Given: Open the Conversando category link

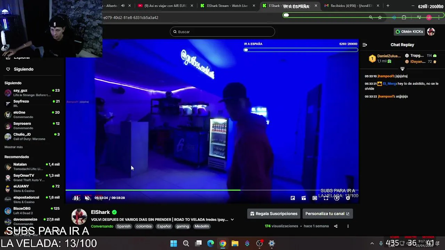Looking at the screenshot, I should [102, 226].
